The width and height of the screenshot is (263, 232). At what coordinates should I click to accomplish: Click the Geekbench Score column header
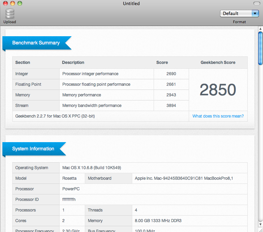[218, 63]
